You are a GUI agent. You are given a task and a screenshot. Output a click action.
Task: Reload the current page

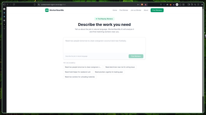click(14, 4)
